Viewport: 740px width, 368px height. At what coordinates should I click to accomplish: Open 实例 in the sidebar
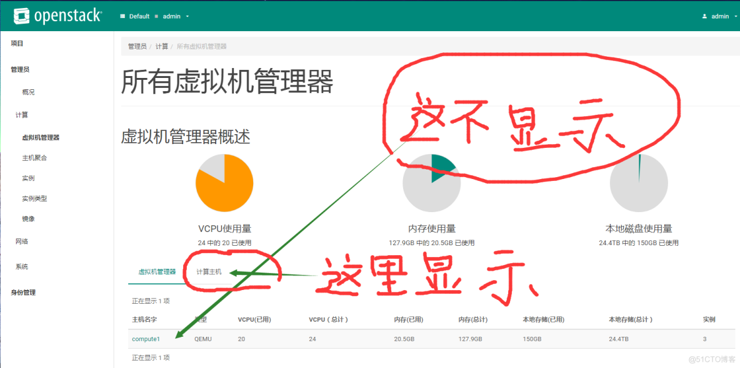coord(28,178)
